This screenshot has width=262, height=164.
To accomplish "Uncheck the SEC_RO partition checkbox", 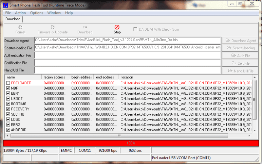I will click(x=8, y=114).
